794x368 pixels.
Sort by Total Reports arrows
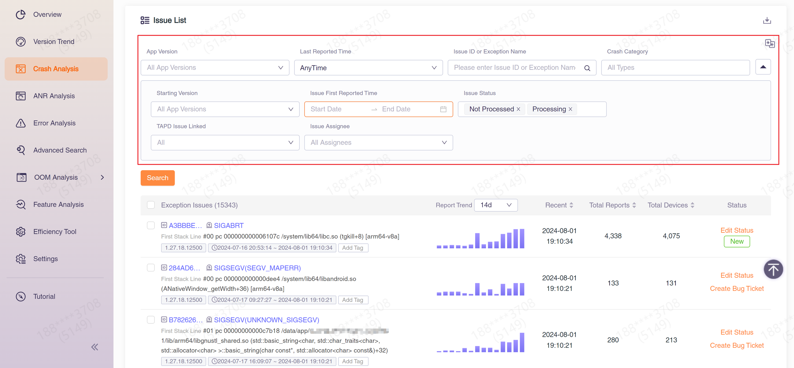point(634,205)
